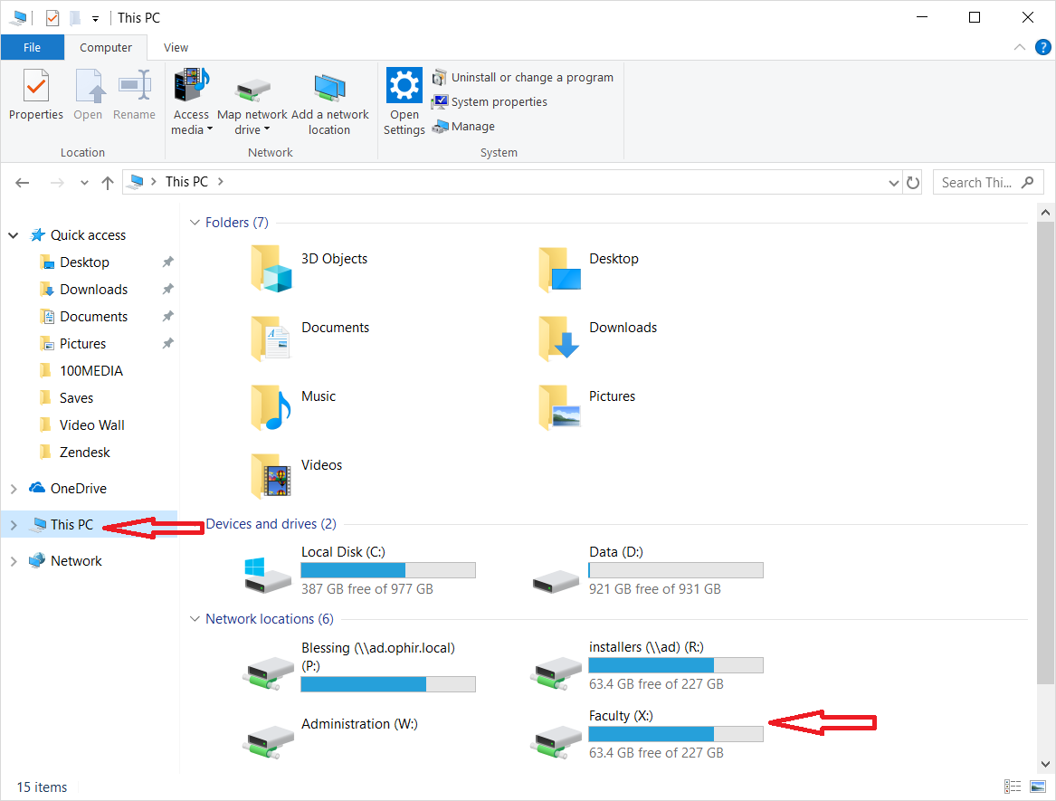The width and height of the screenshot is (1056, 801).
Task: Select Faculty (X:) network drive icon
Action: tap(556, 742)
